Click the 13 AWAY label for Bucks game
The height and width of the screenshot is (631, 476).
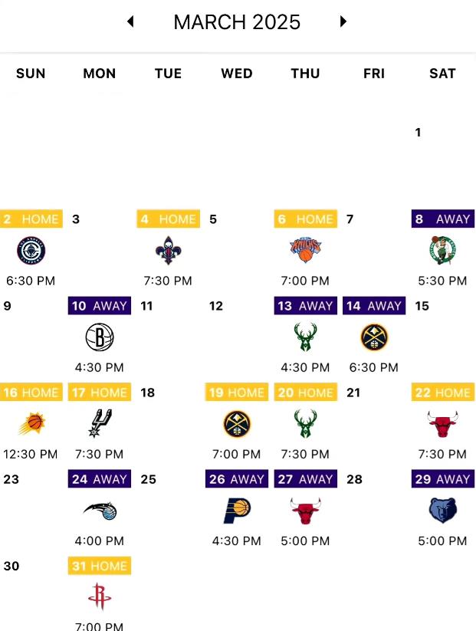[305, 306]
